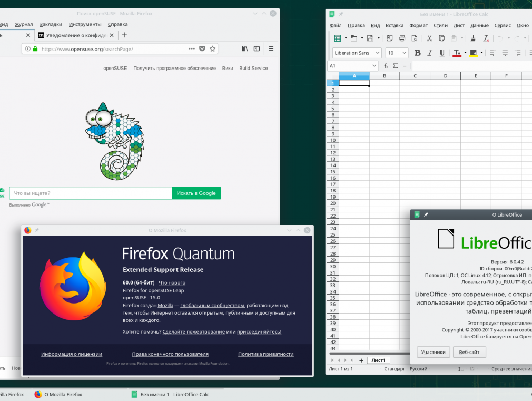Click the Calc horizontal scrollbar

[x=369, y=354]
